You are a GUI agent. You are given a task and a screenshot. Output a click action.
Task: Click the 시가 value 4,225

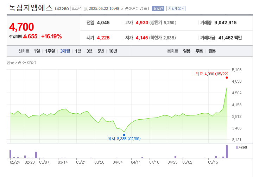point(103,38)
